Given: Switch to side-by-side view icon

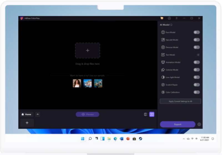Looking at the screenshot, I should 152,114.
